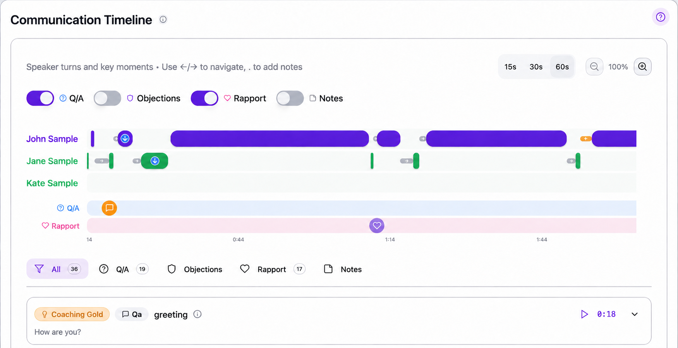Switch to the Q/A filter tab
The width and height of the screenshot is (678, 348).
(124, 269)
